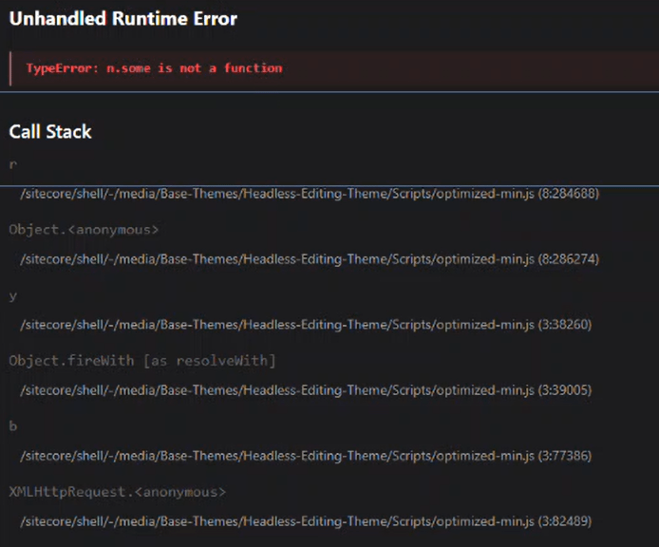Click the red bar beside the TypeError message

tap(10, 68)
